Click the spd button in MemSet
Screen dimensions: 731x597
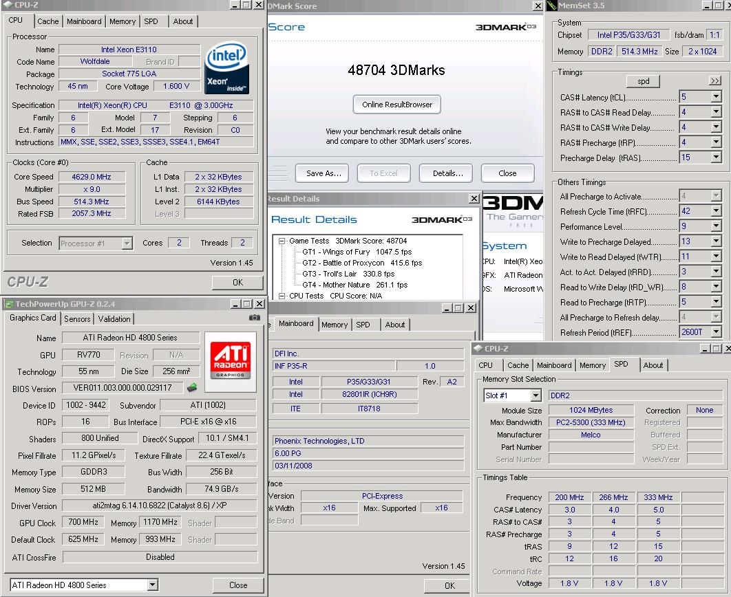(x=644, y=81)
